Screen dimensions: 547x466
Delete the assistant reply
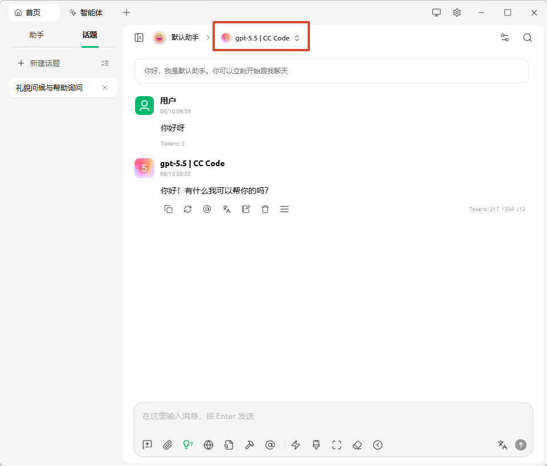265,209
